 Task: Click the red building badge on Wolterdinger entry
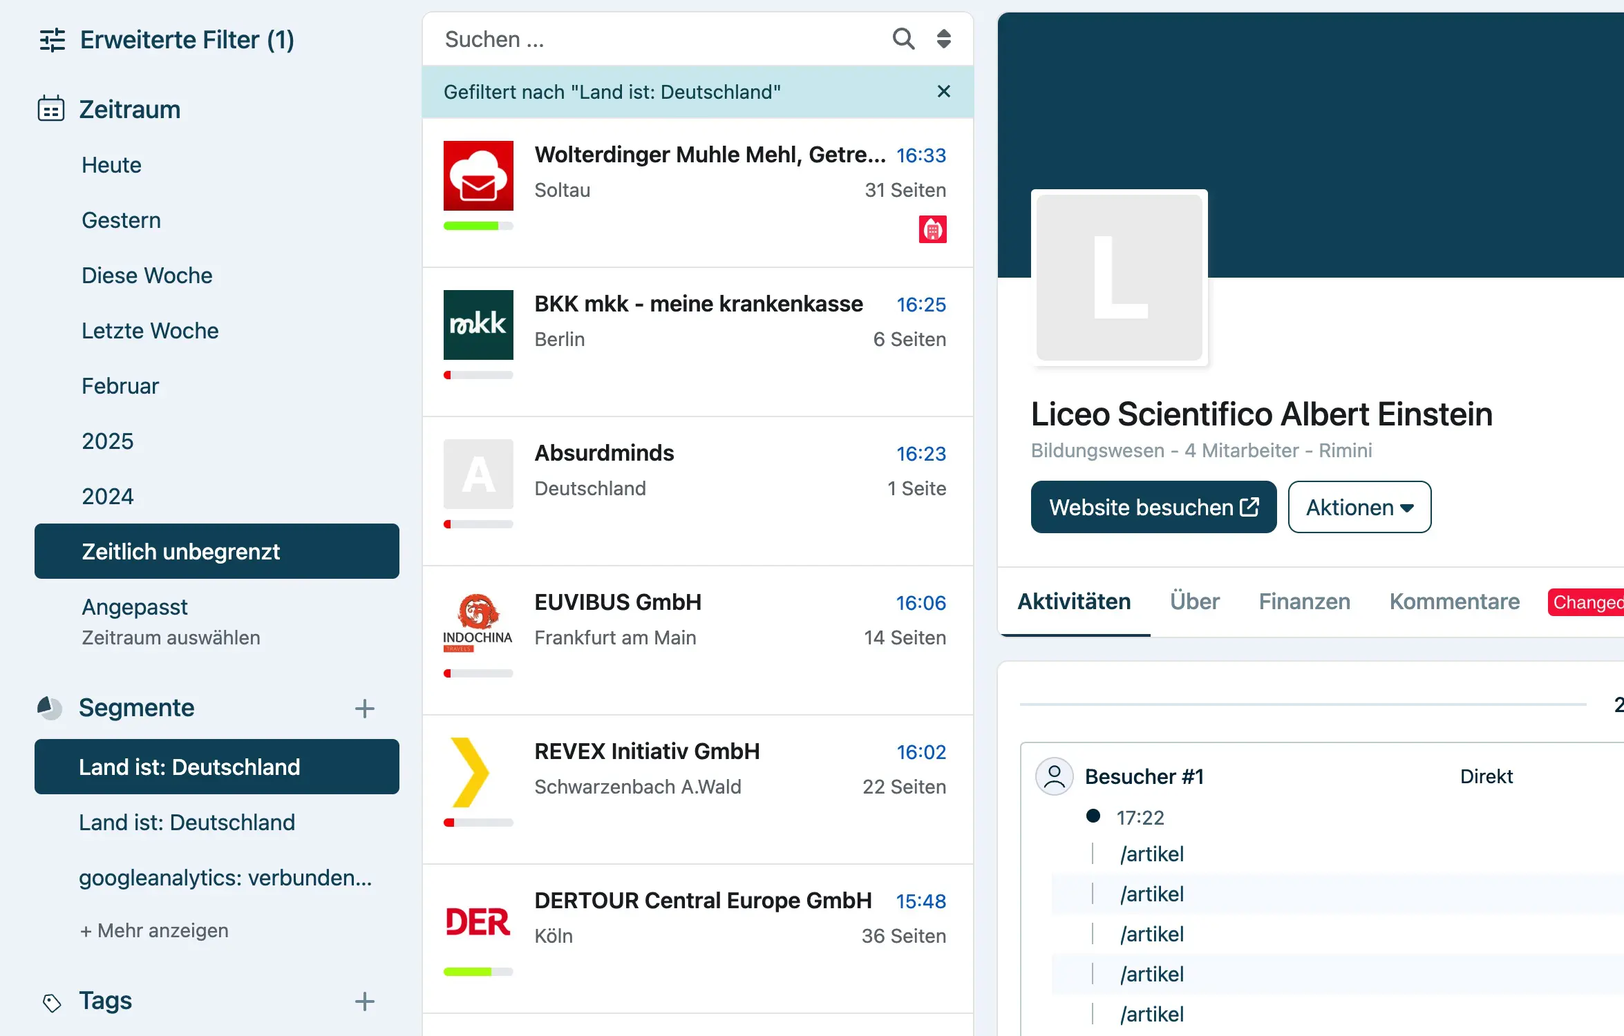click(x=934, y=229)
